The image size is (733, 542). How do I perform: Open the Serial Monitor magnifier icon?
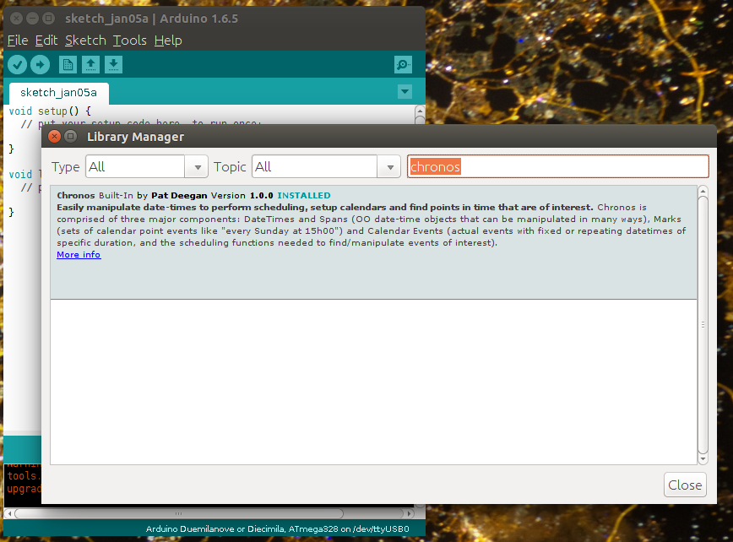pos(403,64)
